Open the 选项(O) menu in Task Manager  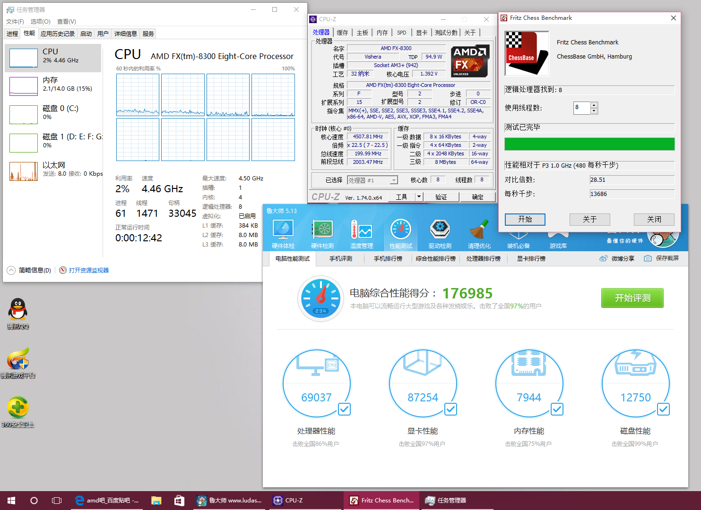coord(41,22)
